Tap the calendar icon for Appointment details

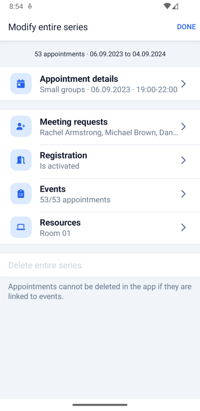tap(21, 83)
